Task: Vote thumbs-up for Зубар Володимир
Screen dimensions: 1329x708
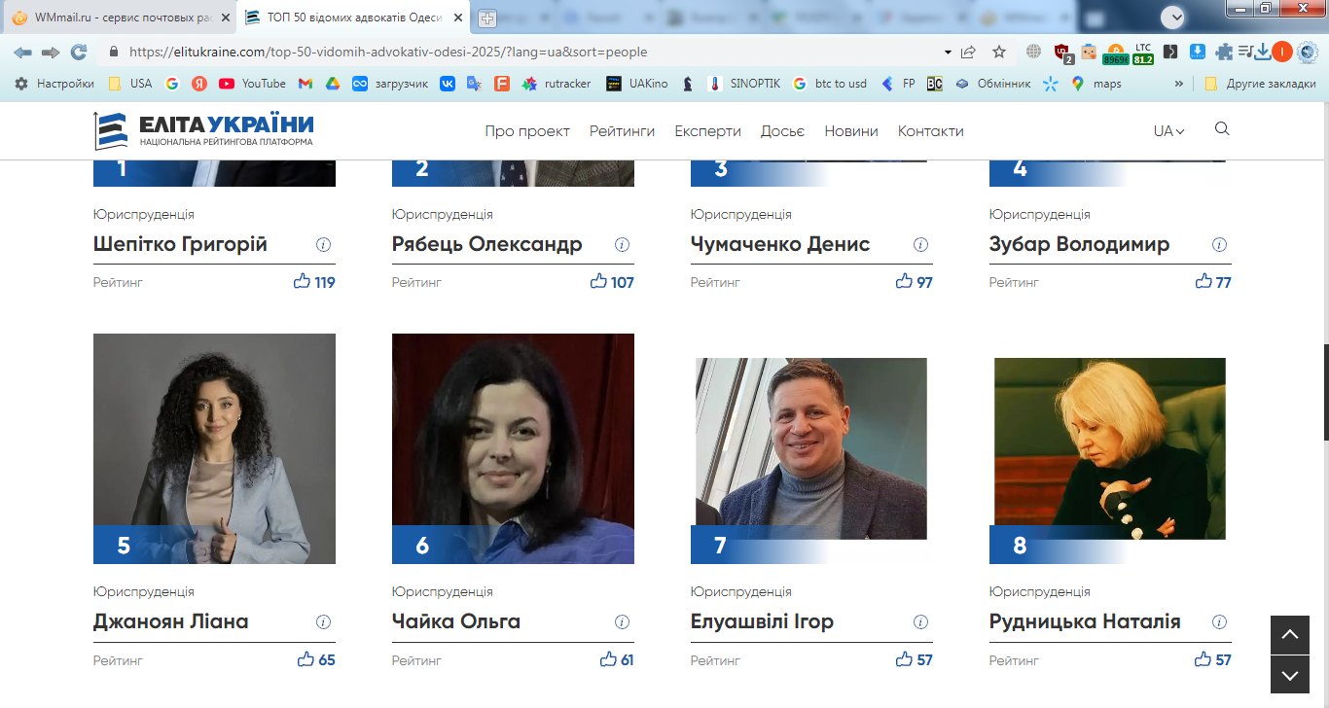Action: [x=1203, y=281]
